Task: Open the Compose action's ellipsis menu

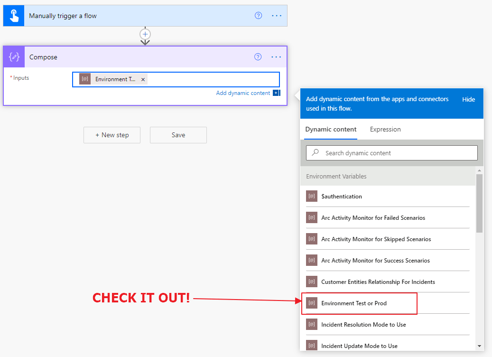Action: [x=276, y=57]
